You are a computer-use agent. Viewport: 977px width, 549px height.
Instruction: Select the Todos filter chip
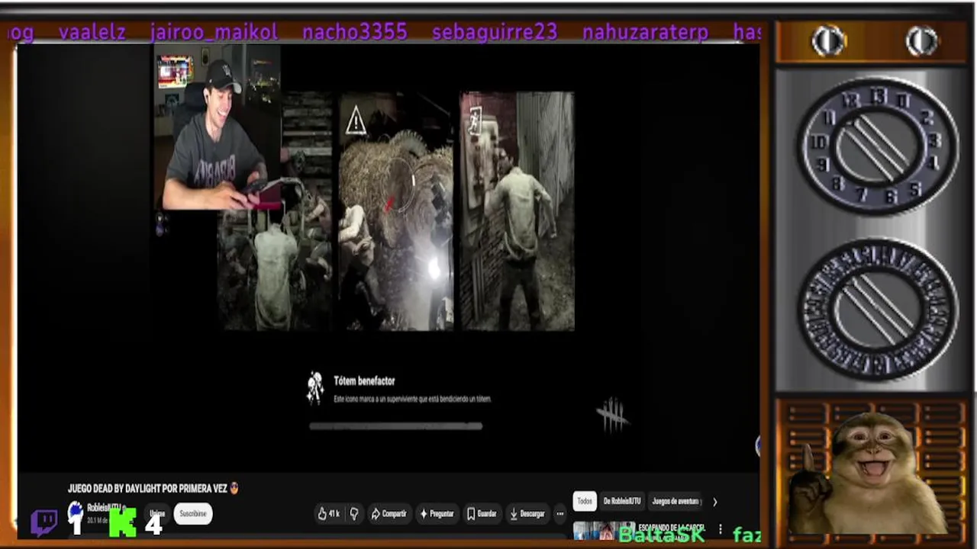(x=584, y=501)
